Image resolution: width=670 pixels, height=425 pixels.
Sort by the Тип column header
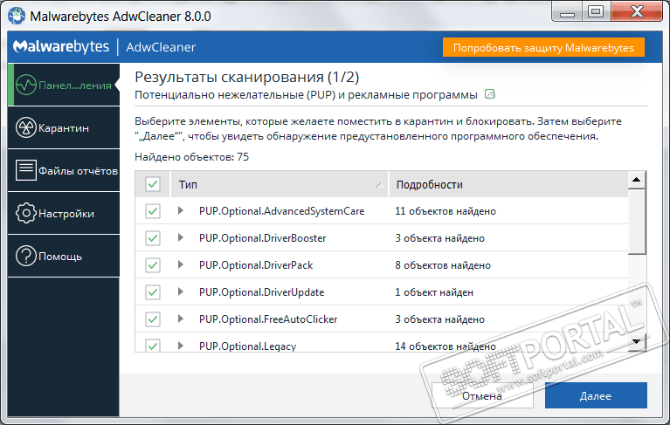280,184
